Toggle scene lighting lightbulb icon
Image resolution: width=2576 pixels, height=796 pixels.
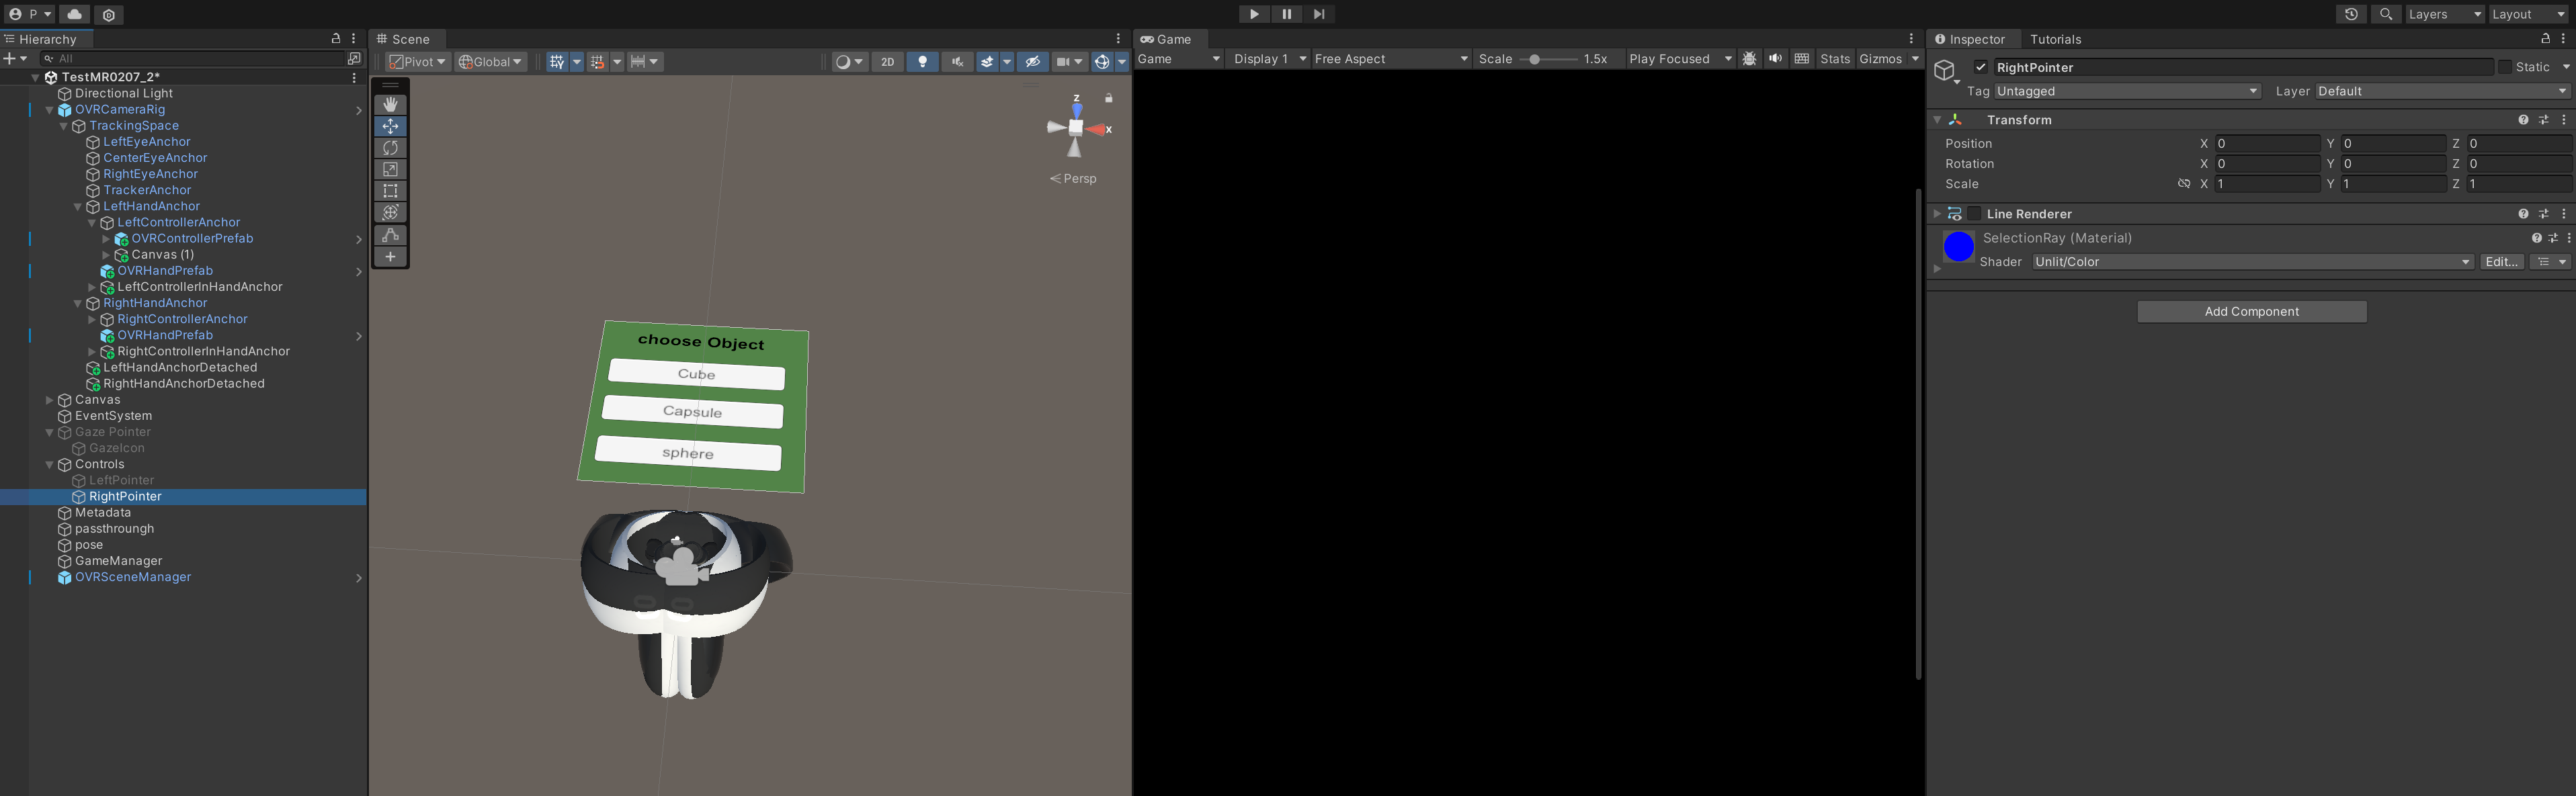tap(922, 62)
